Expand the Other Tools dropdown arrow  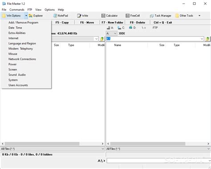tap(199, 16)
